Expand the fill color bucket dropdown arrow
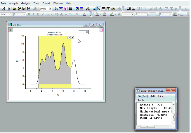 [101, 14]
